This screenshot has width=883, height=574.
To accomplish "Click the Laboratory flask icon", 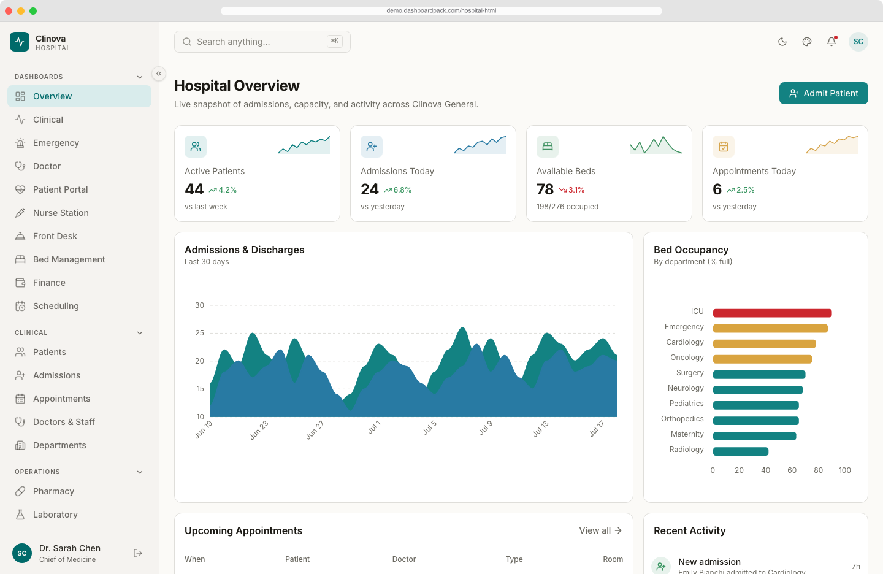I will coord(20,515).
